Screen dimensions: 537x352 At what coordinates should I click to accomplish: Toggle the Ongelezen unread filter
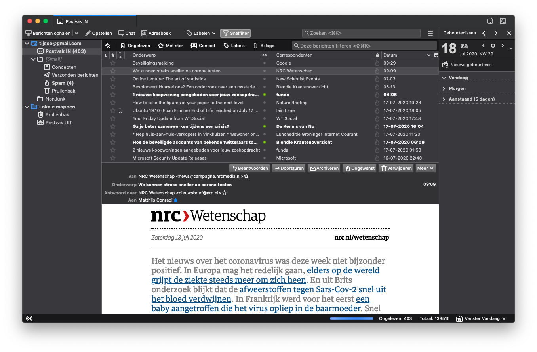pyautogui.click(x=135, y=46)
